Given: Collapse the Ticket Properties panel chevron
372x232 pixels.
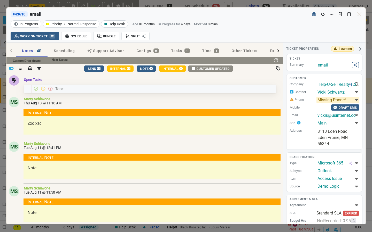Looking at the screenshot, I should click(360, 48).
